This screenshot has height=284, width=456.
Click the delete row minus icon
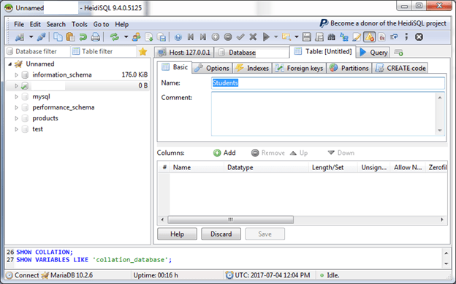pos(228,37)
